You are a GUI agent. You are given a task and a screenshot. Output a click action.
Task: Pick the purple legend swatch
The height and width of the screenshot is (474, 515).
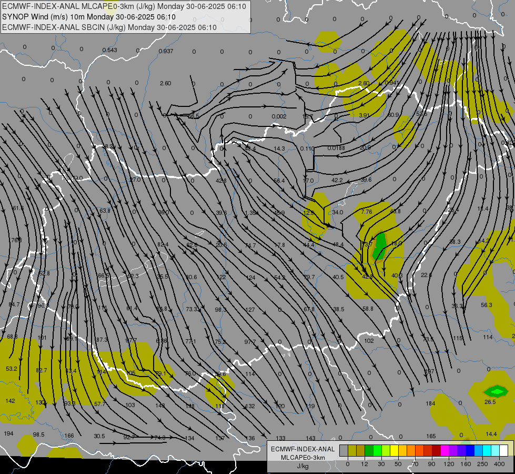pos(453,450)
